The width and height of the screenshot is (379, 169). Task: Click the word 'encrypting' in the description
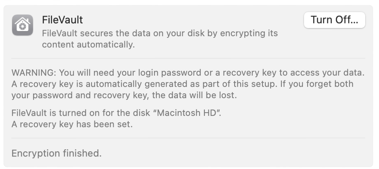[x=241, y=33]
